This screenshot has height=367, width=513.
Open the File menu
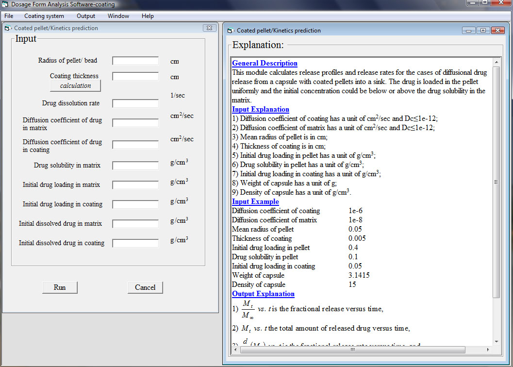pos(9,16)
